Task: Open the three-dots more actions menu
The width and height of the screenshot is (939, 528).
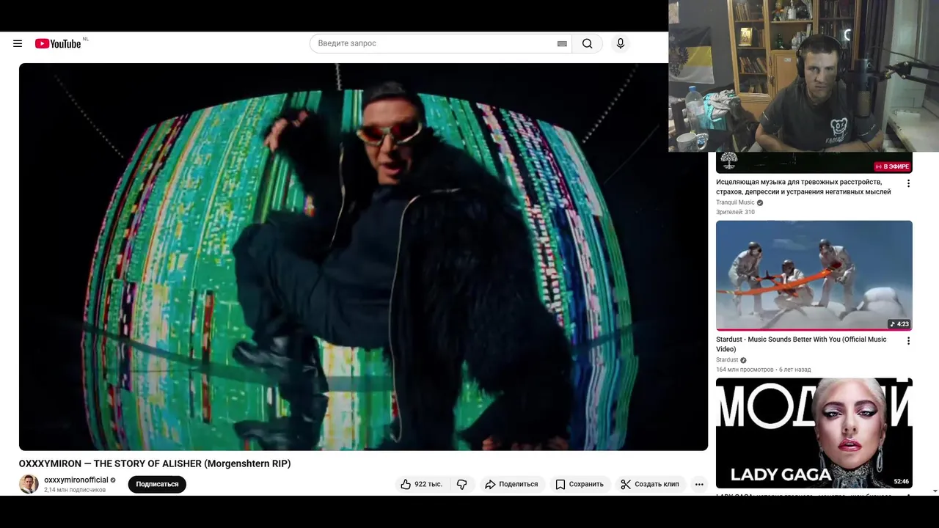Action: (x=699, y=484)
